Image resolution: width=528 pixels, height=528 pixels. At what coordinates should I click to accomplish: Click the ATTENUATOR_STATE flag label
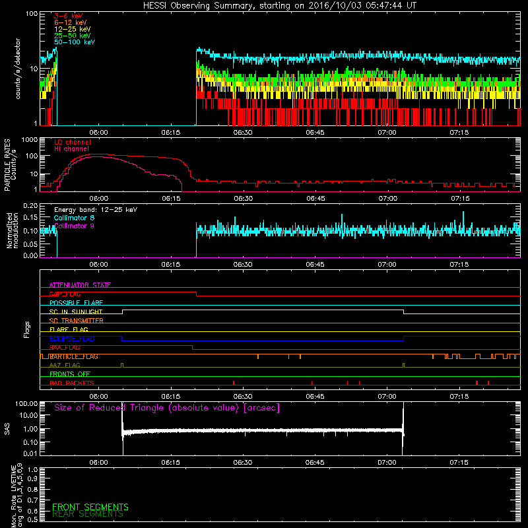tap(80, 285)
